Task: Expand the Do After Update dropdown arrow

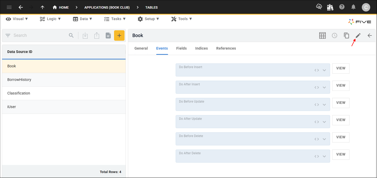Action: tap(324, 122)
